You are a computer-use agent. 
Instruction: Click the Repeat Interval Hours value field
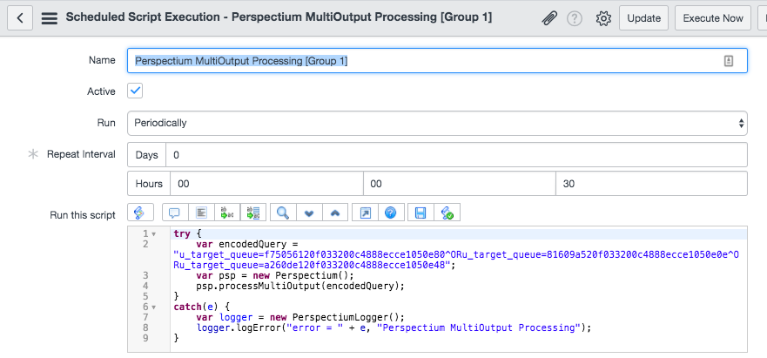point(266,184)
